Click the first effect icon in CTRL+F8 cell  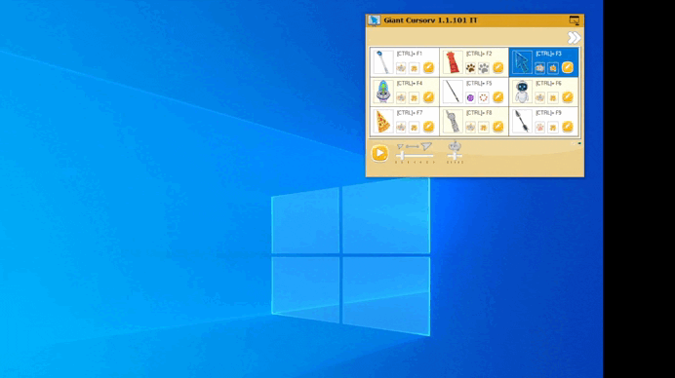(470, 127)
